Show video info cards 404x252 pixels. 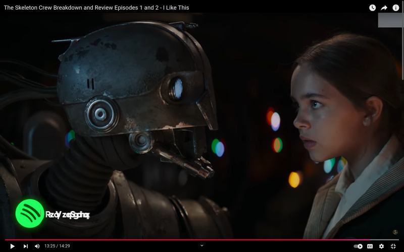coord(395,8)
